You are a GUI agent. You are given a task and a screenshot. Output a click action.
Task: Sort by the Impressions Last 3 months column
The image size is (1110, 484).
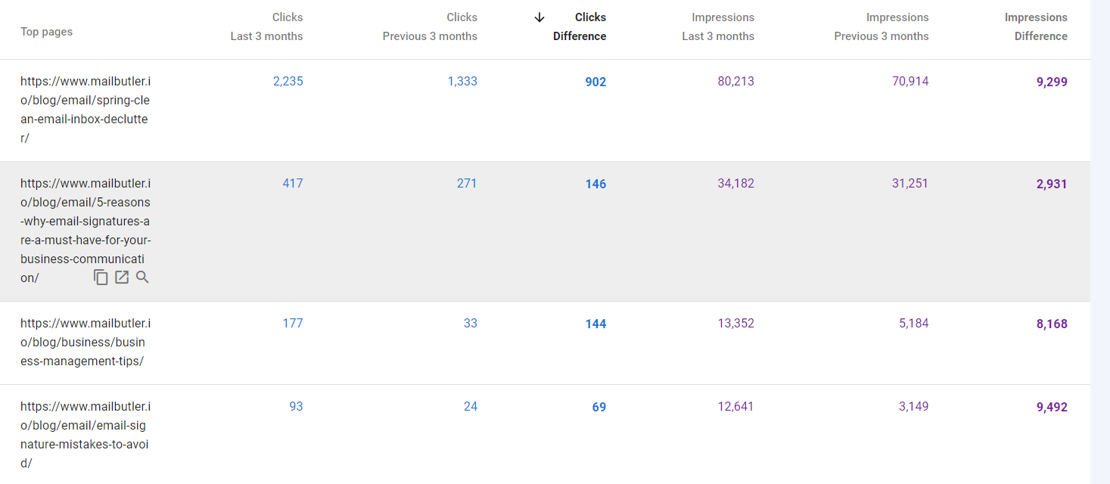point(718,26)
